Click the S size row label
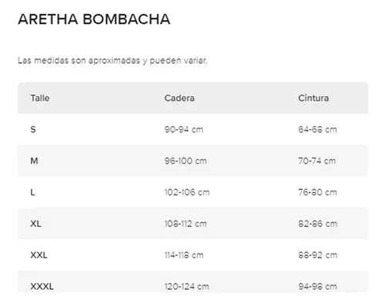The width and height of the screenshot is (385, 306). 33,129
